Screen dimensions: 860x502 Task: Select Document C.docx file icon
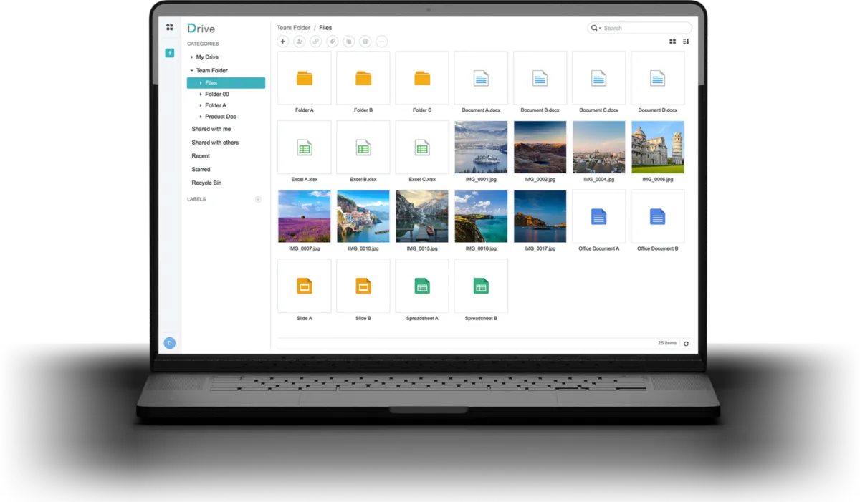coord(598,78)
